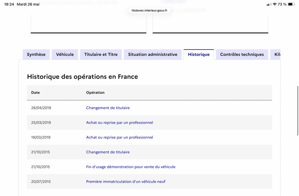Switch to the Véhicule tab
This screenshot has height=196, width=299.
coord(65,55)
